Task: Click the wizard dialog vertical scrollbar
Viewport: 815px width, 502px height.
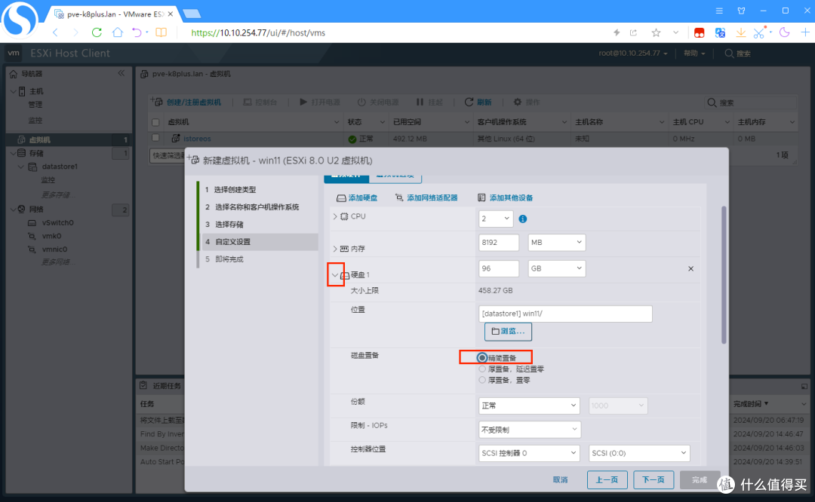Action: point(724,275)
